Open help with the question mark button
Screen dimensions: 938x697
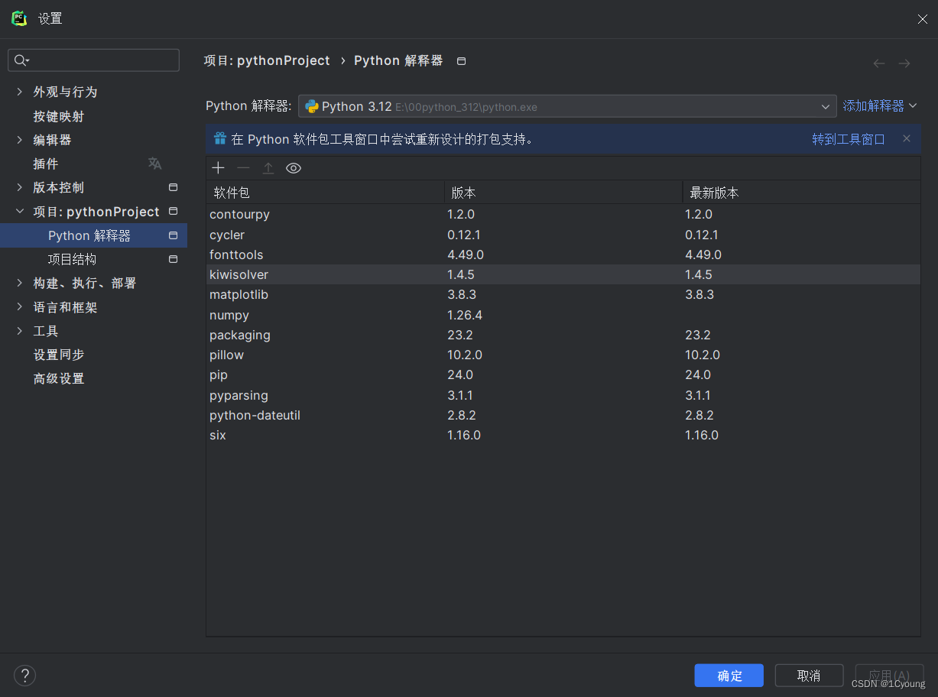(25, 675)
